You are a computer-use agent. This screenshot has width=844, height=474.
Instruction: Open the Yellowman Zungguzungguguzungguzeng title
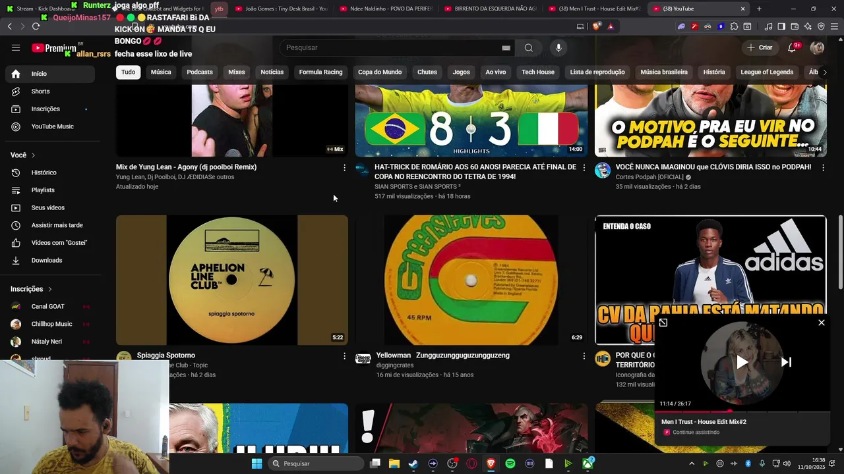click(x=442, y=355)
